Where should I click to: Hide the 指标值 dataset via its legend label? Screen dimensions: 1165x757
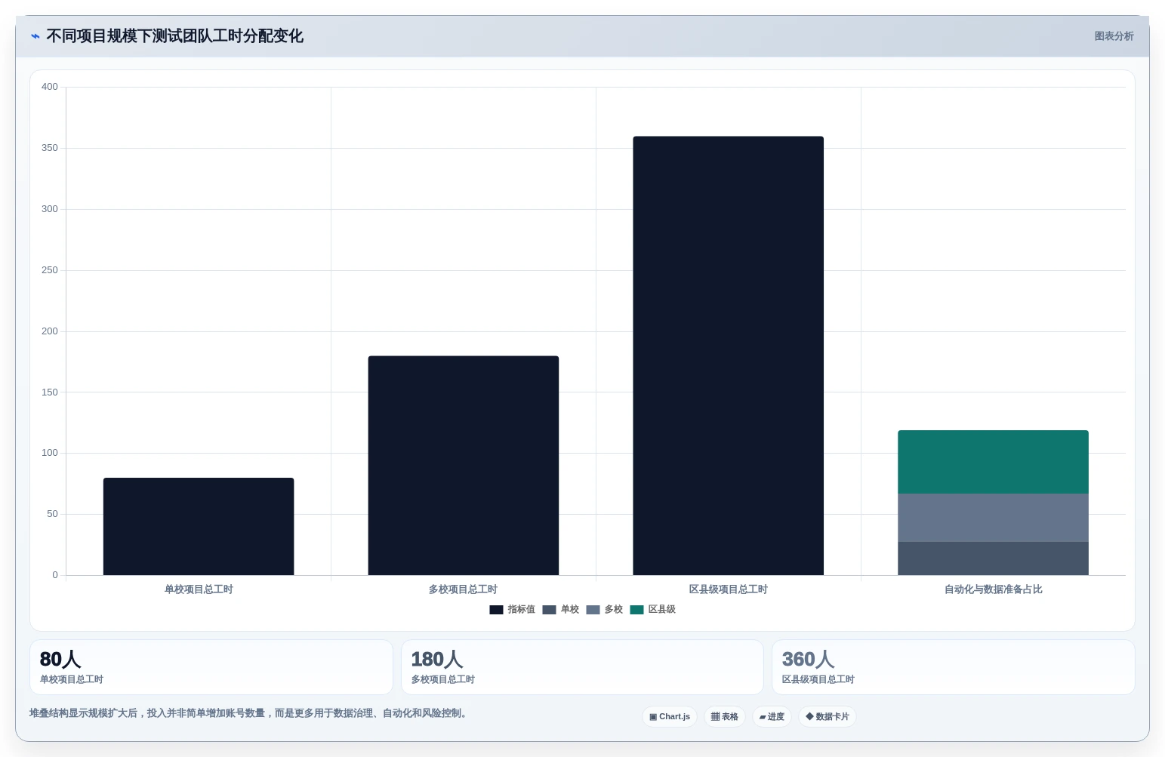tap(521, 610)
